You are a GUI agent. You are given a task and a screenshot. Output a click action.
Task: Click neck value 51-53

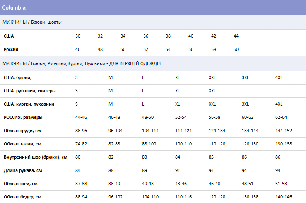tap(281, 184)
